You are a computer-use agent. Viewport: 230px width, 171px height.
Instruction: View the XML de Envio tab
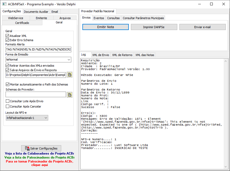(101, 55)
